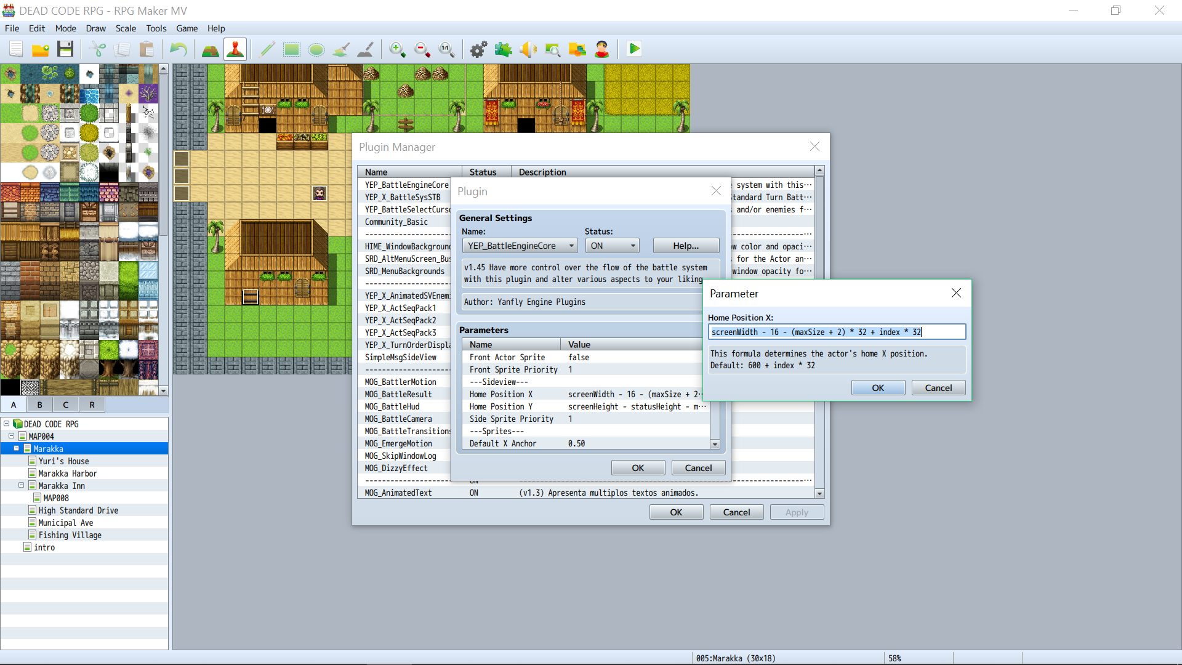Select the Fishing Village map
Viewport: 1182px width, 665px height.
tap(70, 535)
